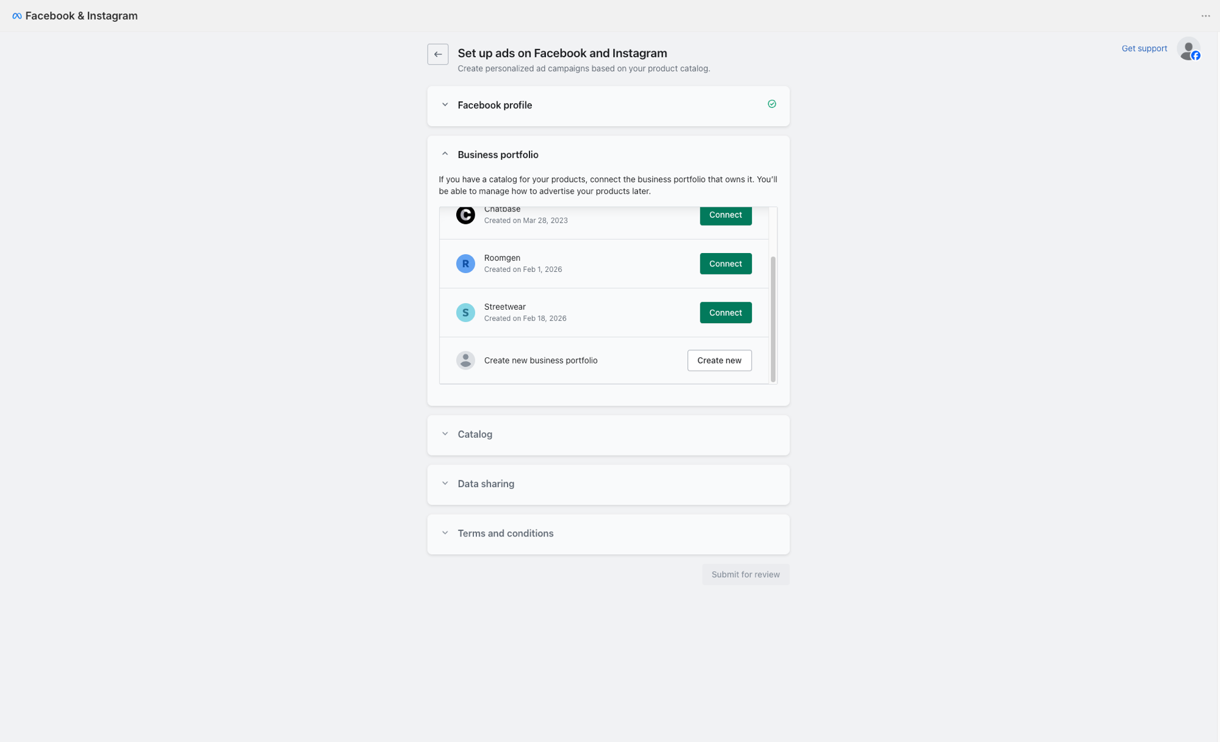Click the green checkmark on Facebook profile
This screenshot has height=742, width=1220.
coord(772,104)
